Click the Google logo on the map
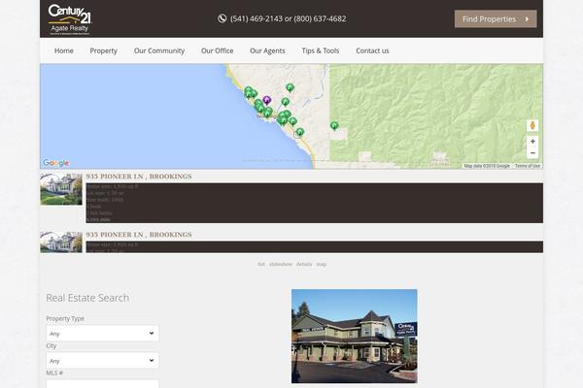583x388 pixels. tap(55, 163)
